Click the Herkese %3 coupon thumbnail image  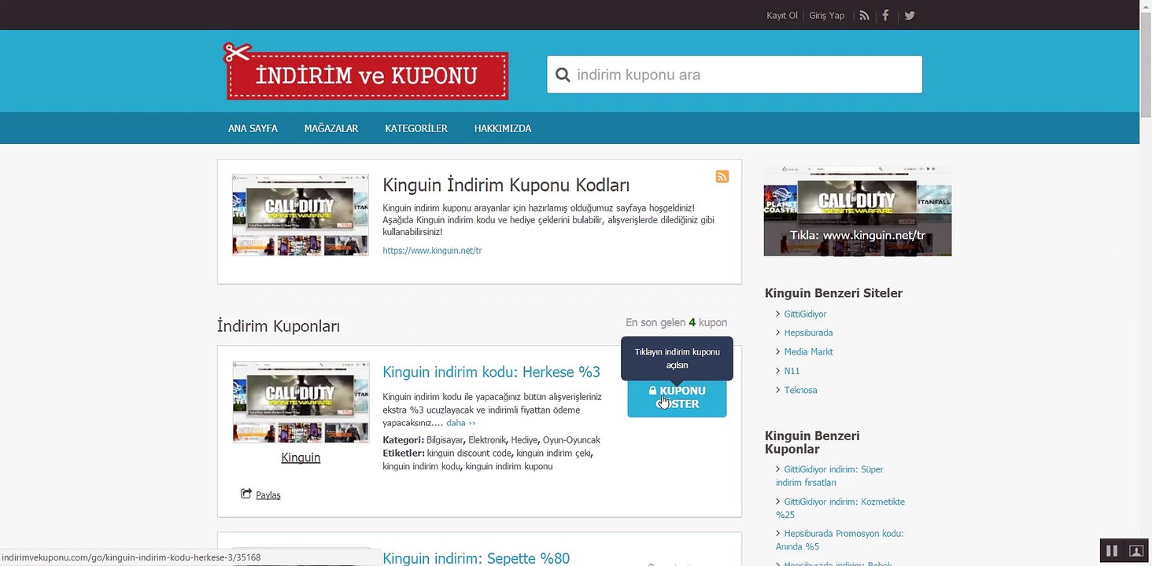[x=301, y=402]
